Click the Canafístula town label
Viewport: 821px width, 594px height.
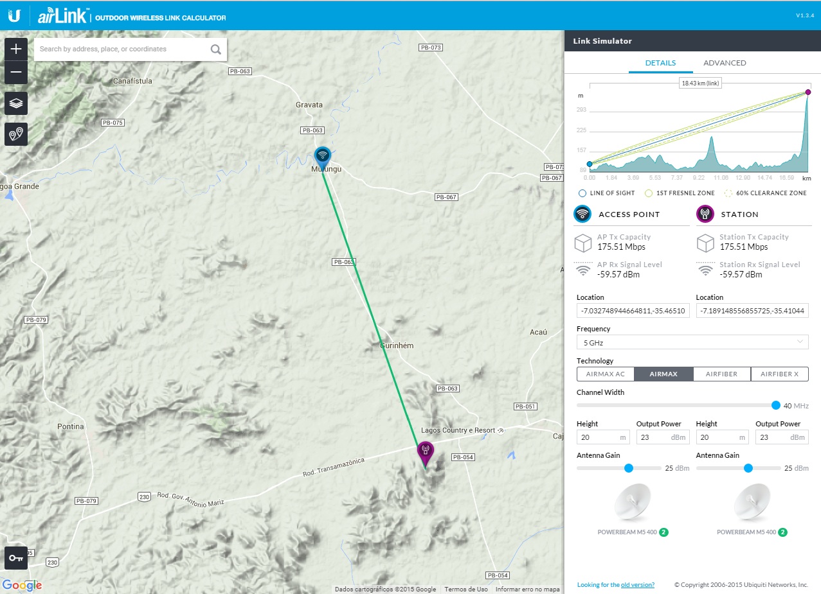point(132,81)
